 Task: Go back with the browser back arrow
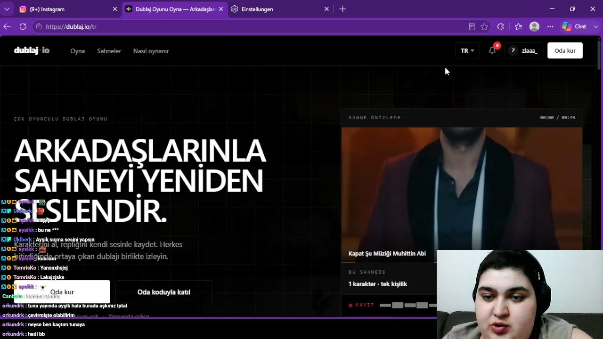(x=7, y=27)
